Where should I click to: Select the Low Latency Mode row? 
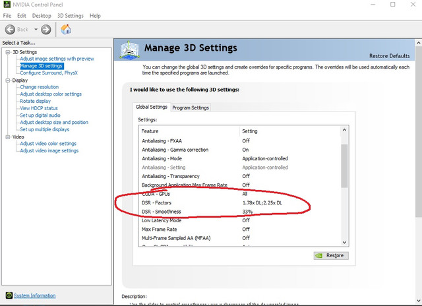point(240,220)
